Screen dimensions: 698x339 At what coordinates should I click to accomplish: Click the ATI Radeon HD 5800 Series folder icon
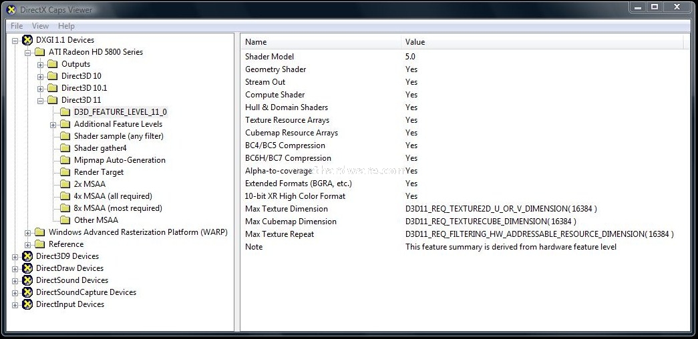[40, 52]
